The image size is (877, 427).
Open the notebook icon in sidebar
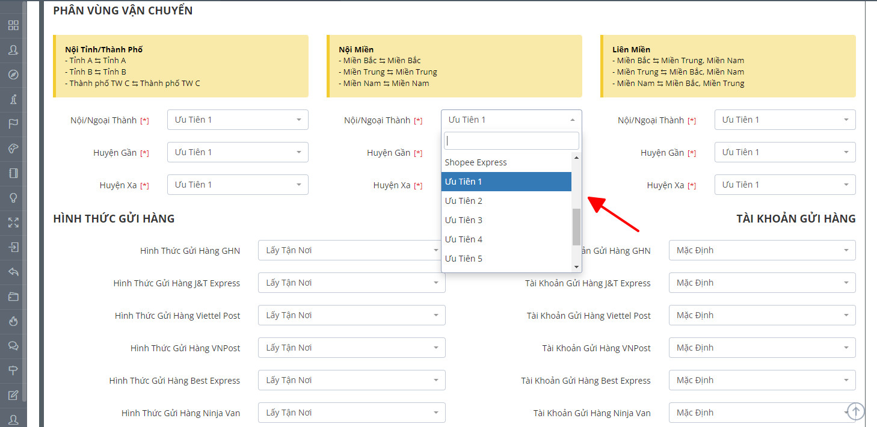tap(13, 173)
